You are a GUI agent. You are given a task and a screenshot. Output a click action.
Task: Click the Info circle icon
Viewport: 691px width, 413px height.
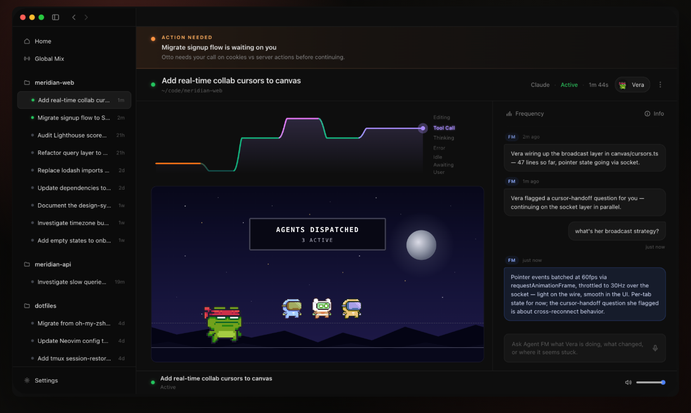[647, 114]
